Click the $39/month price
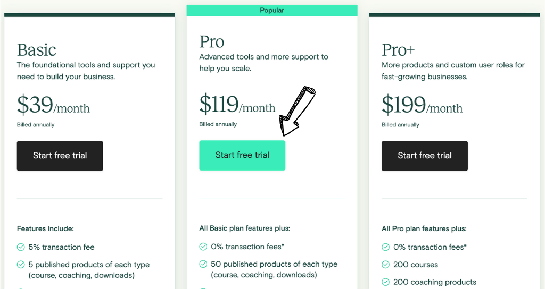Viewport: 545px width, 289px height. click(x=53, y=106)
